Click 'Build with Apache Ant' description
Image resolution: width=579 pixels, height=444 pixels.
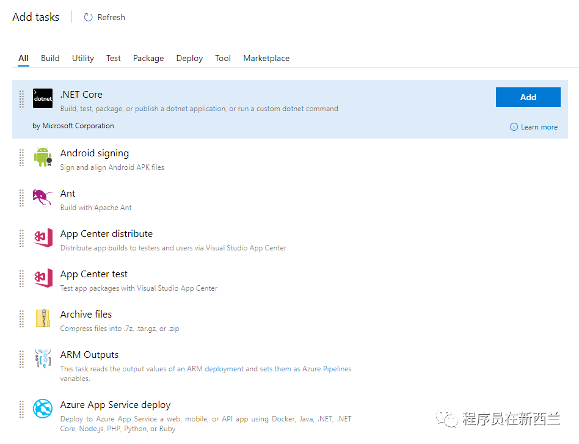pyautogui.click(x=96, y=208)
